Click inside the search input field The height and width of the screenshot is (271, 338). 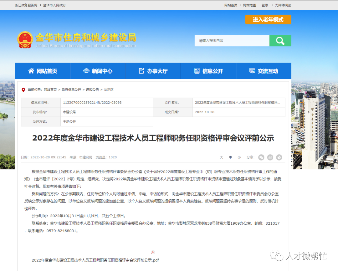click(232, 40)
